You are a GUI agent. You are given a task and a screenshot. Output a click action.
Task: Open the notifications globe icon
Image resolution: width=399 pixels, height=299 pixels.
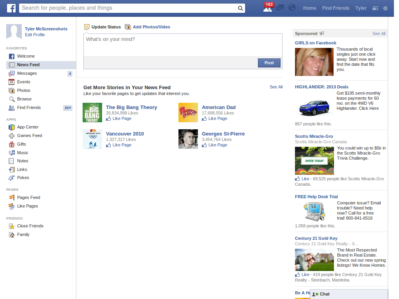[292, 8]
